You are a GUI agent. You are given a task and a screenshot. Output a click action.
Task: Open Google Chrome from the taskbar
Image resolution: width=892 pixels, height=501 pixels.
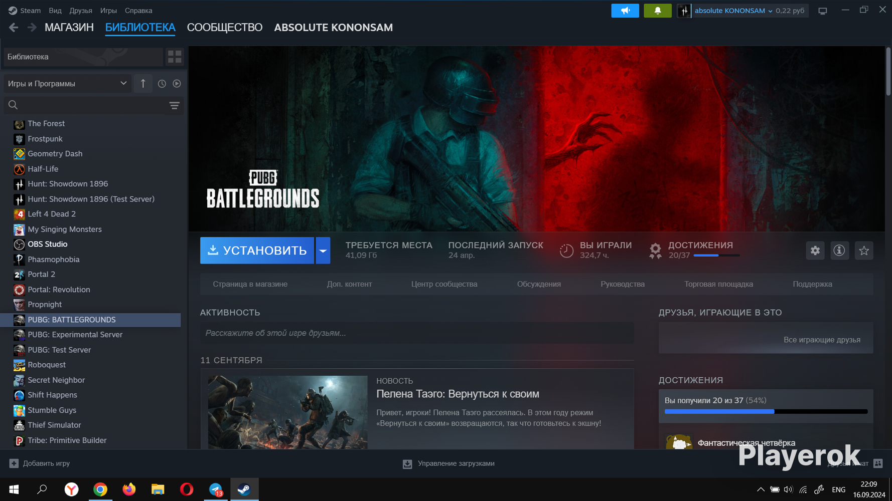pos(100,489)
